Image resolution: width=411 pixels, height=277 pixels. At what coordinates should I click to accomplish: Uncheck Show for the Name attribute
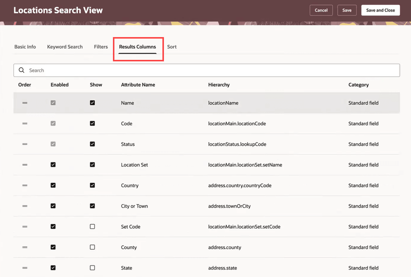tap(92, 103)
